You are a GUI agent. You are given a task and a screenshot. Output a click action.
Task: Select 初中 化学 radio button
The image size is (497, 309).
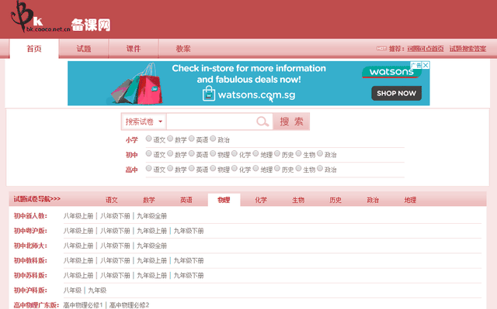[x=235, y=153]
